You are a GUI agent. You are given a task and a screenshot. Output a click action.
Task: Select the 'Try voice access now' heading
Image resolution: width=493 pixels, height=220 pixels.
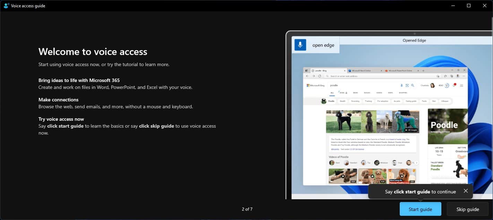[61, 119]
